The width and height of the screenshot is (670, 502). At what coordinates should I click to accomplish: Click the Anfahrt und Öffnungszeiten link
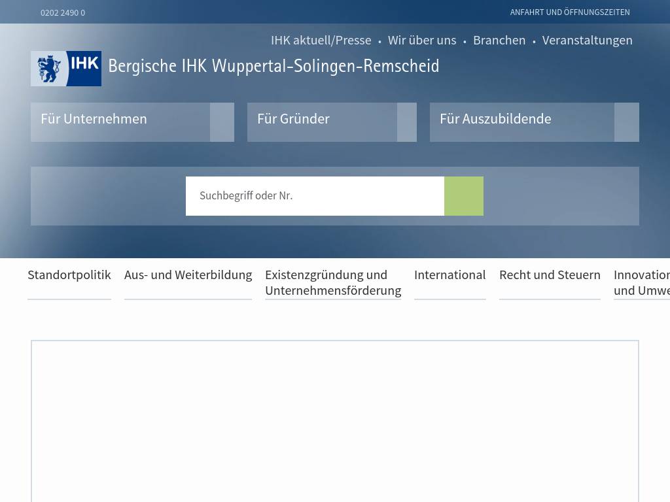tap(570, 12)
